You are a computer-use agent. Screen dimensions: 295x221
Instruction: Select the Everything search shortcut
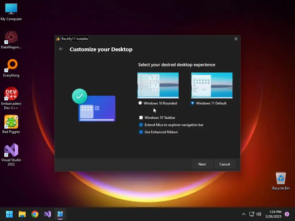click(x=11, y=68)
